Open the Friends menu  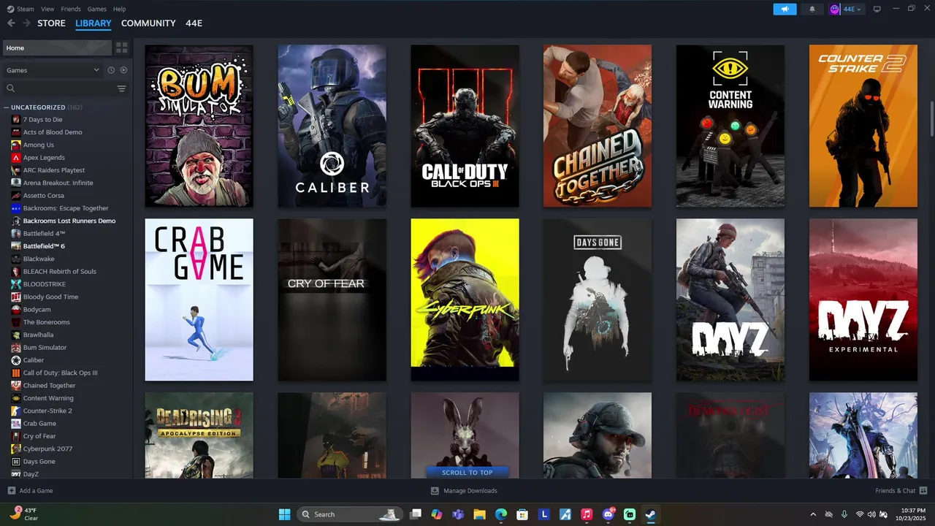point(71,9)
